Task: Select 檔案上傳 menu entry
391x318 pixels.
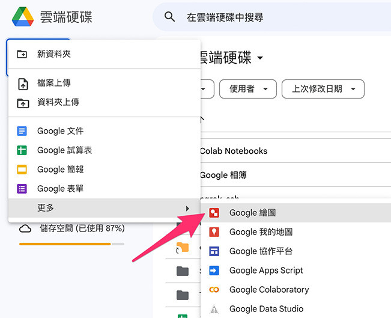Action: [105, 83]
